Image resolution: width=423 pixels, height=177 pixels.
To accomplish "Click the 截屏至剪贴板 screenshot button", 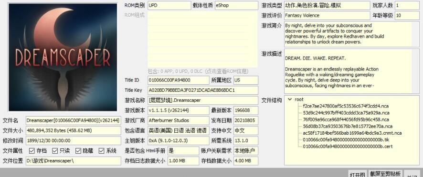I will (x=385, y=174).
